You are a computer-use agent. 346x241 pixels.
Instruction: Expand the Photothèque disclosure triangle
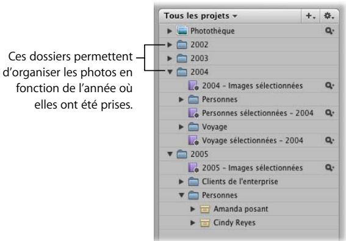pyautogui.click(x=170, y=31)
